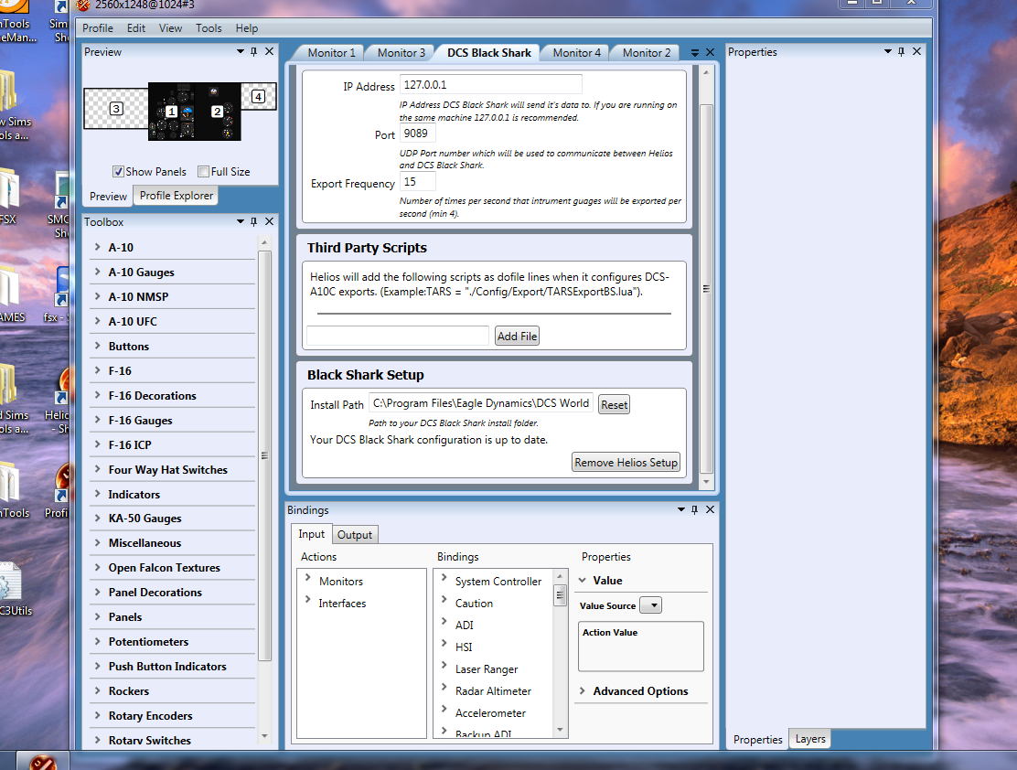Open Toolbox panel options dropdown arrow
1017x770 pixels.
click(x=240, y=221)
